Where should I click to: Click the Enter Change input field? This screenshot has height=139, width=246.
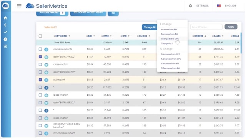coord(206,27)
